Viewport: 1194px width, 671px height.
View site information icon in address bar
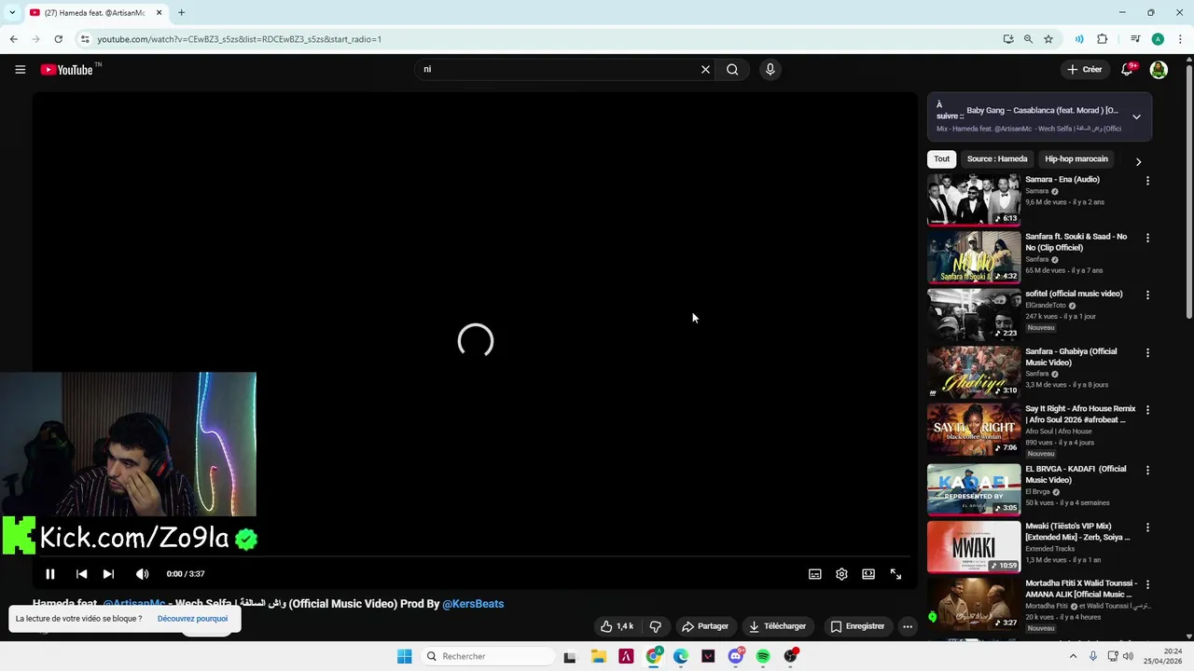[85, 39]
